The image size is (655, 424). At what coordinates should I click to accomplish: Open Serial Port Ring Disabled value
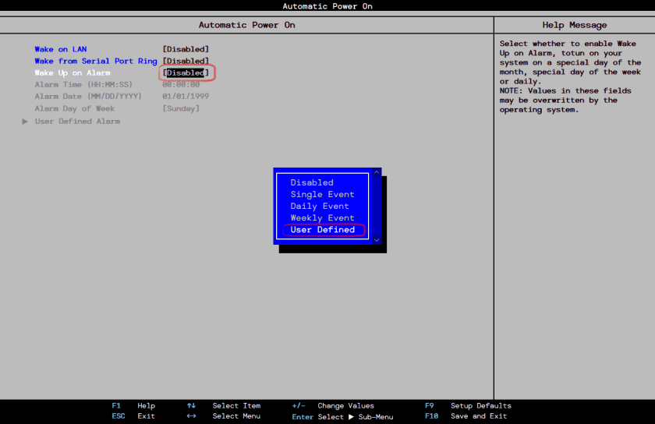coord(186,61)
